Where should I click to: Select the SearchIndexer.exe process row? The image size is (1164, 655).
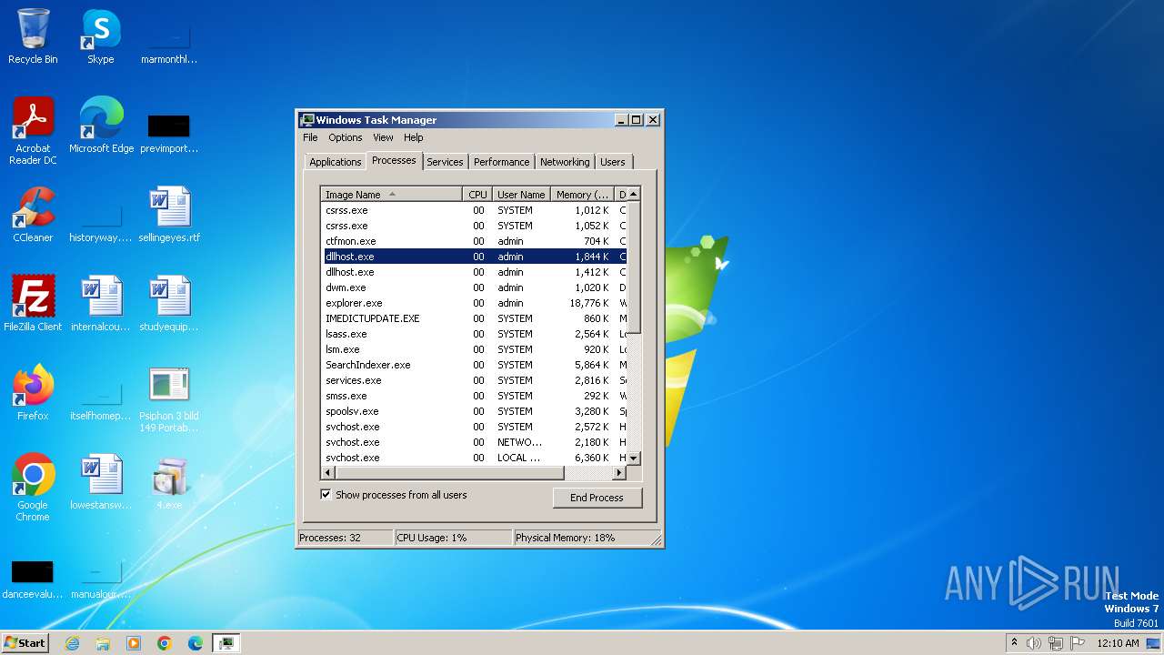pyautogui.click(x=474, y=365)
